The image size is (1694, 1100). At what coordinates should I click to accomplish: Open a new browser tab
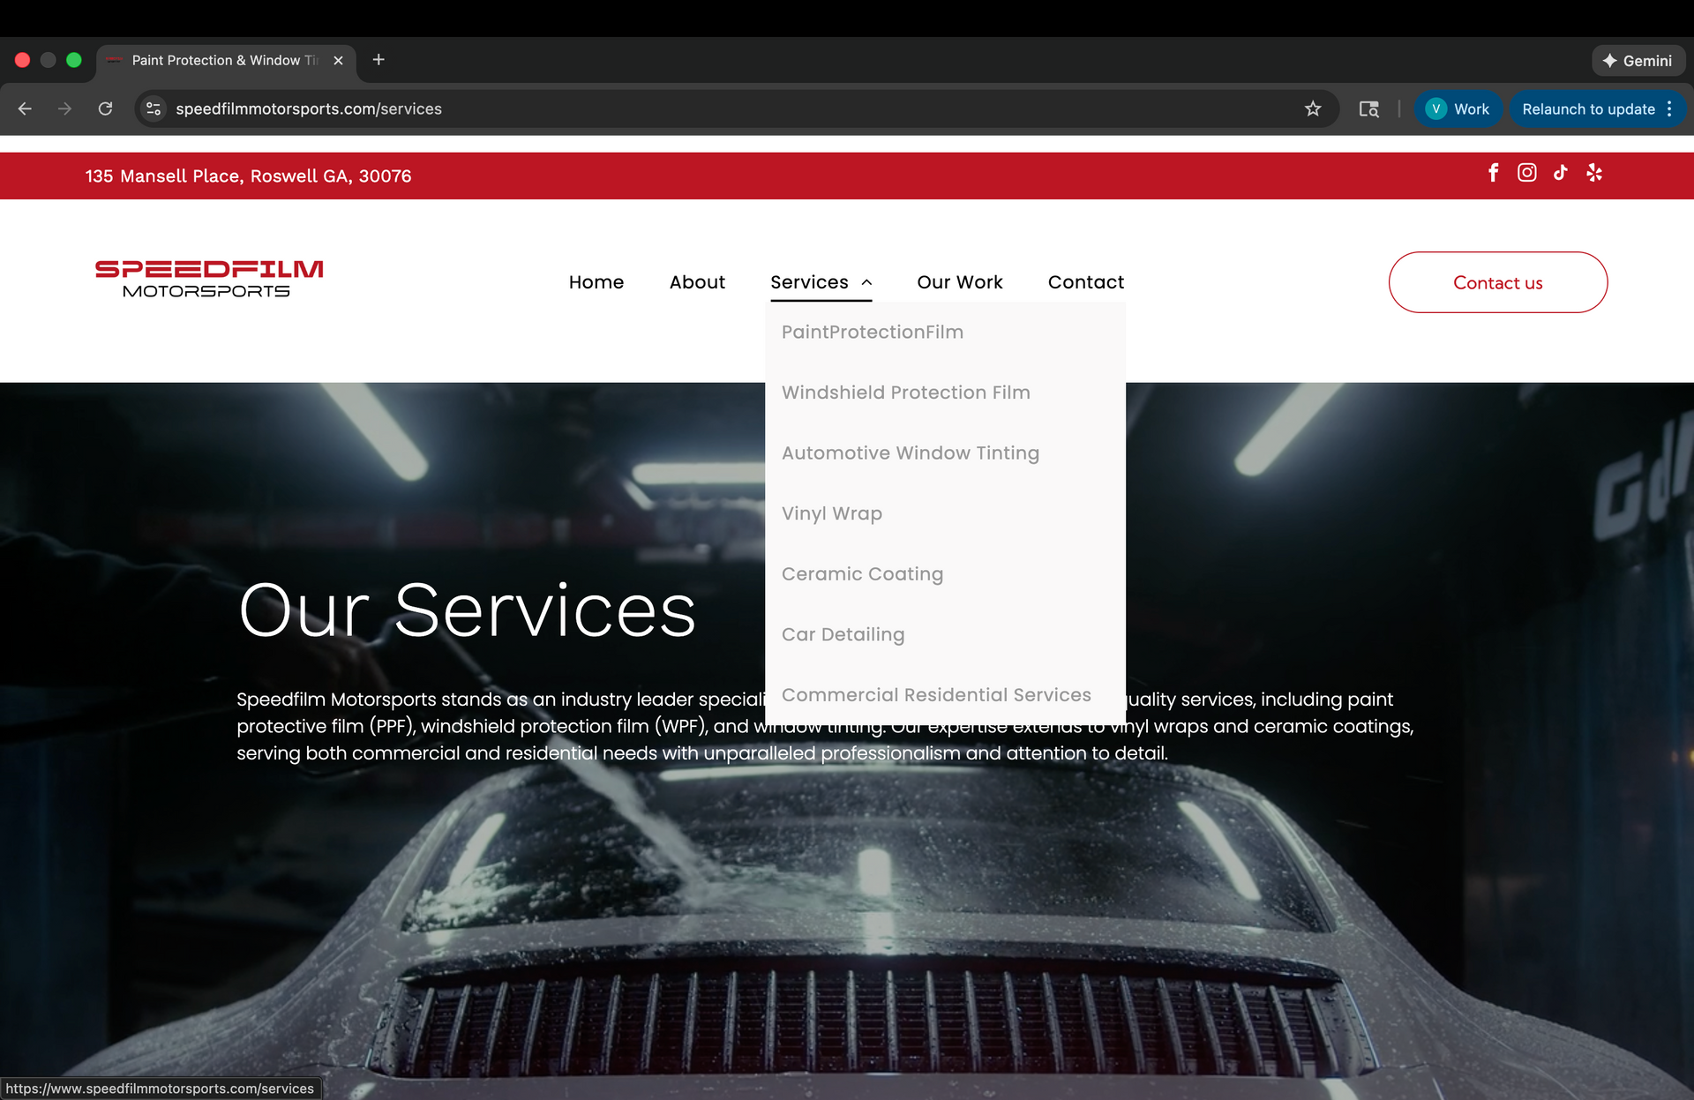pyautogui.click(x=379, y=60)
